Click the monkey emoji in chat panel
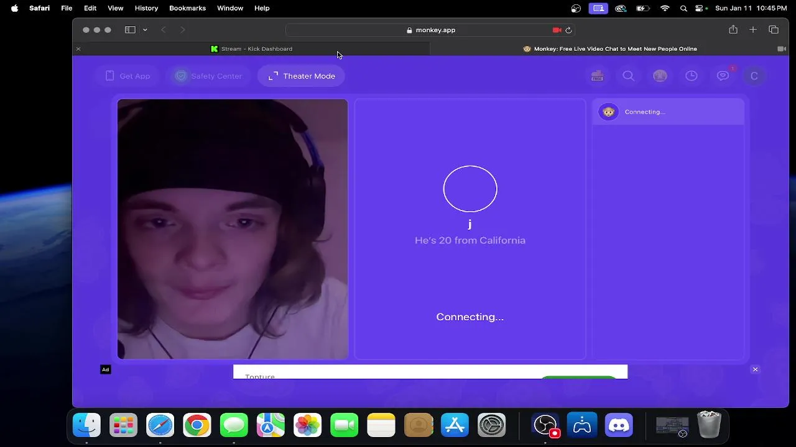This screenshot has width=796, height=447. click(x=608, y=112)
